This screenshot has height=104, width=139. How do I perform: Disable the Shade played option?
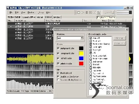[x=58, y=73]
